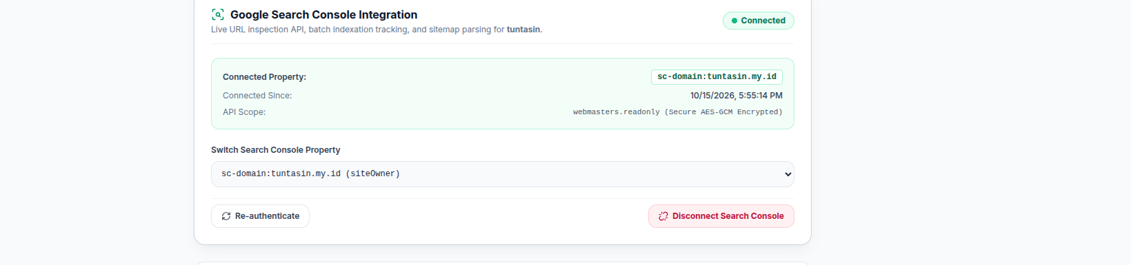The width and height of the screenshot is (1131, 265).
Task: Expand the property selector chevron arrow
Action: tap(788, 174)
